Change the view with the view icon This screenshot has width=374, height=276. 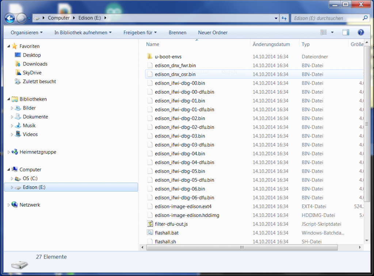[324, 32]
